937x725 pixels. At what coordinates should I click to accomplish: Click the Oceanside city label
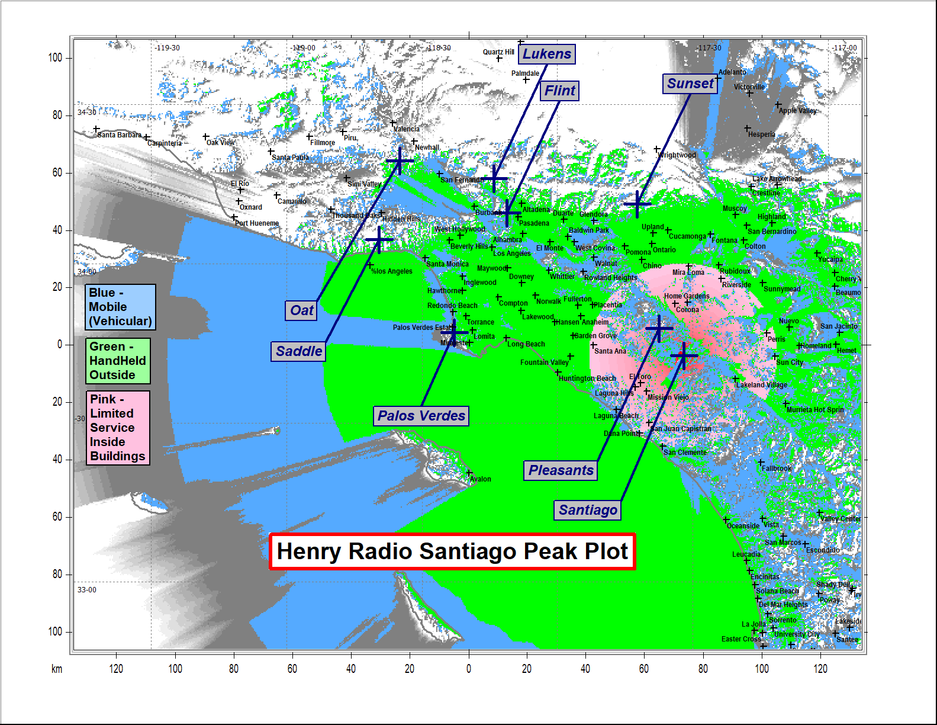tap(743, 526)
